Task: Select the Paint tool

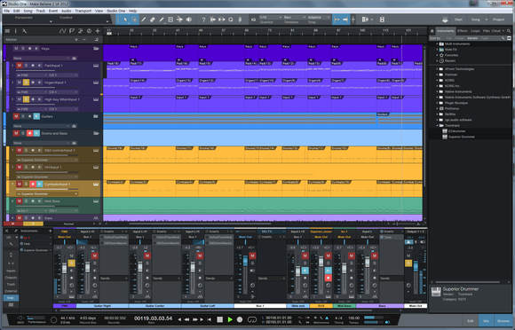Action: (x=162, y=20)
